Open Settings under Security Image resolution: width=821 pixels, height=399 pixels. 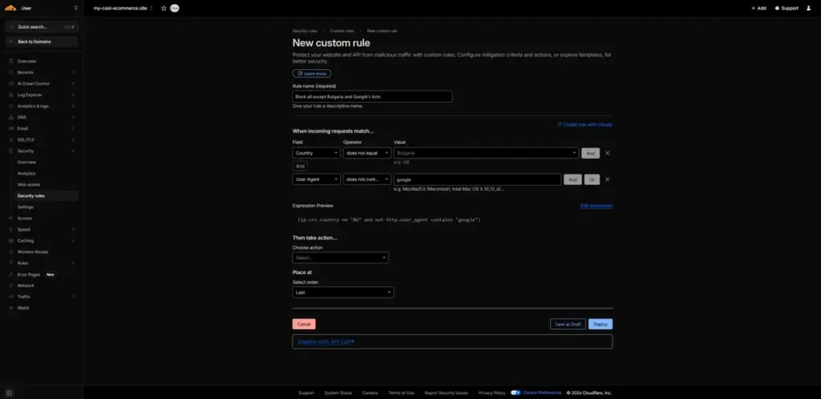coord(25,207)
